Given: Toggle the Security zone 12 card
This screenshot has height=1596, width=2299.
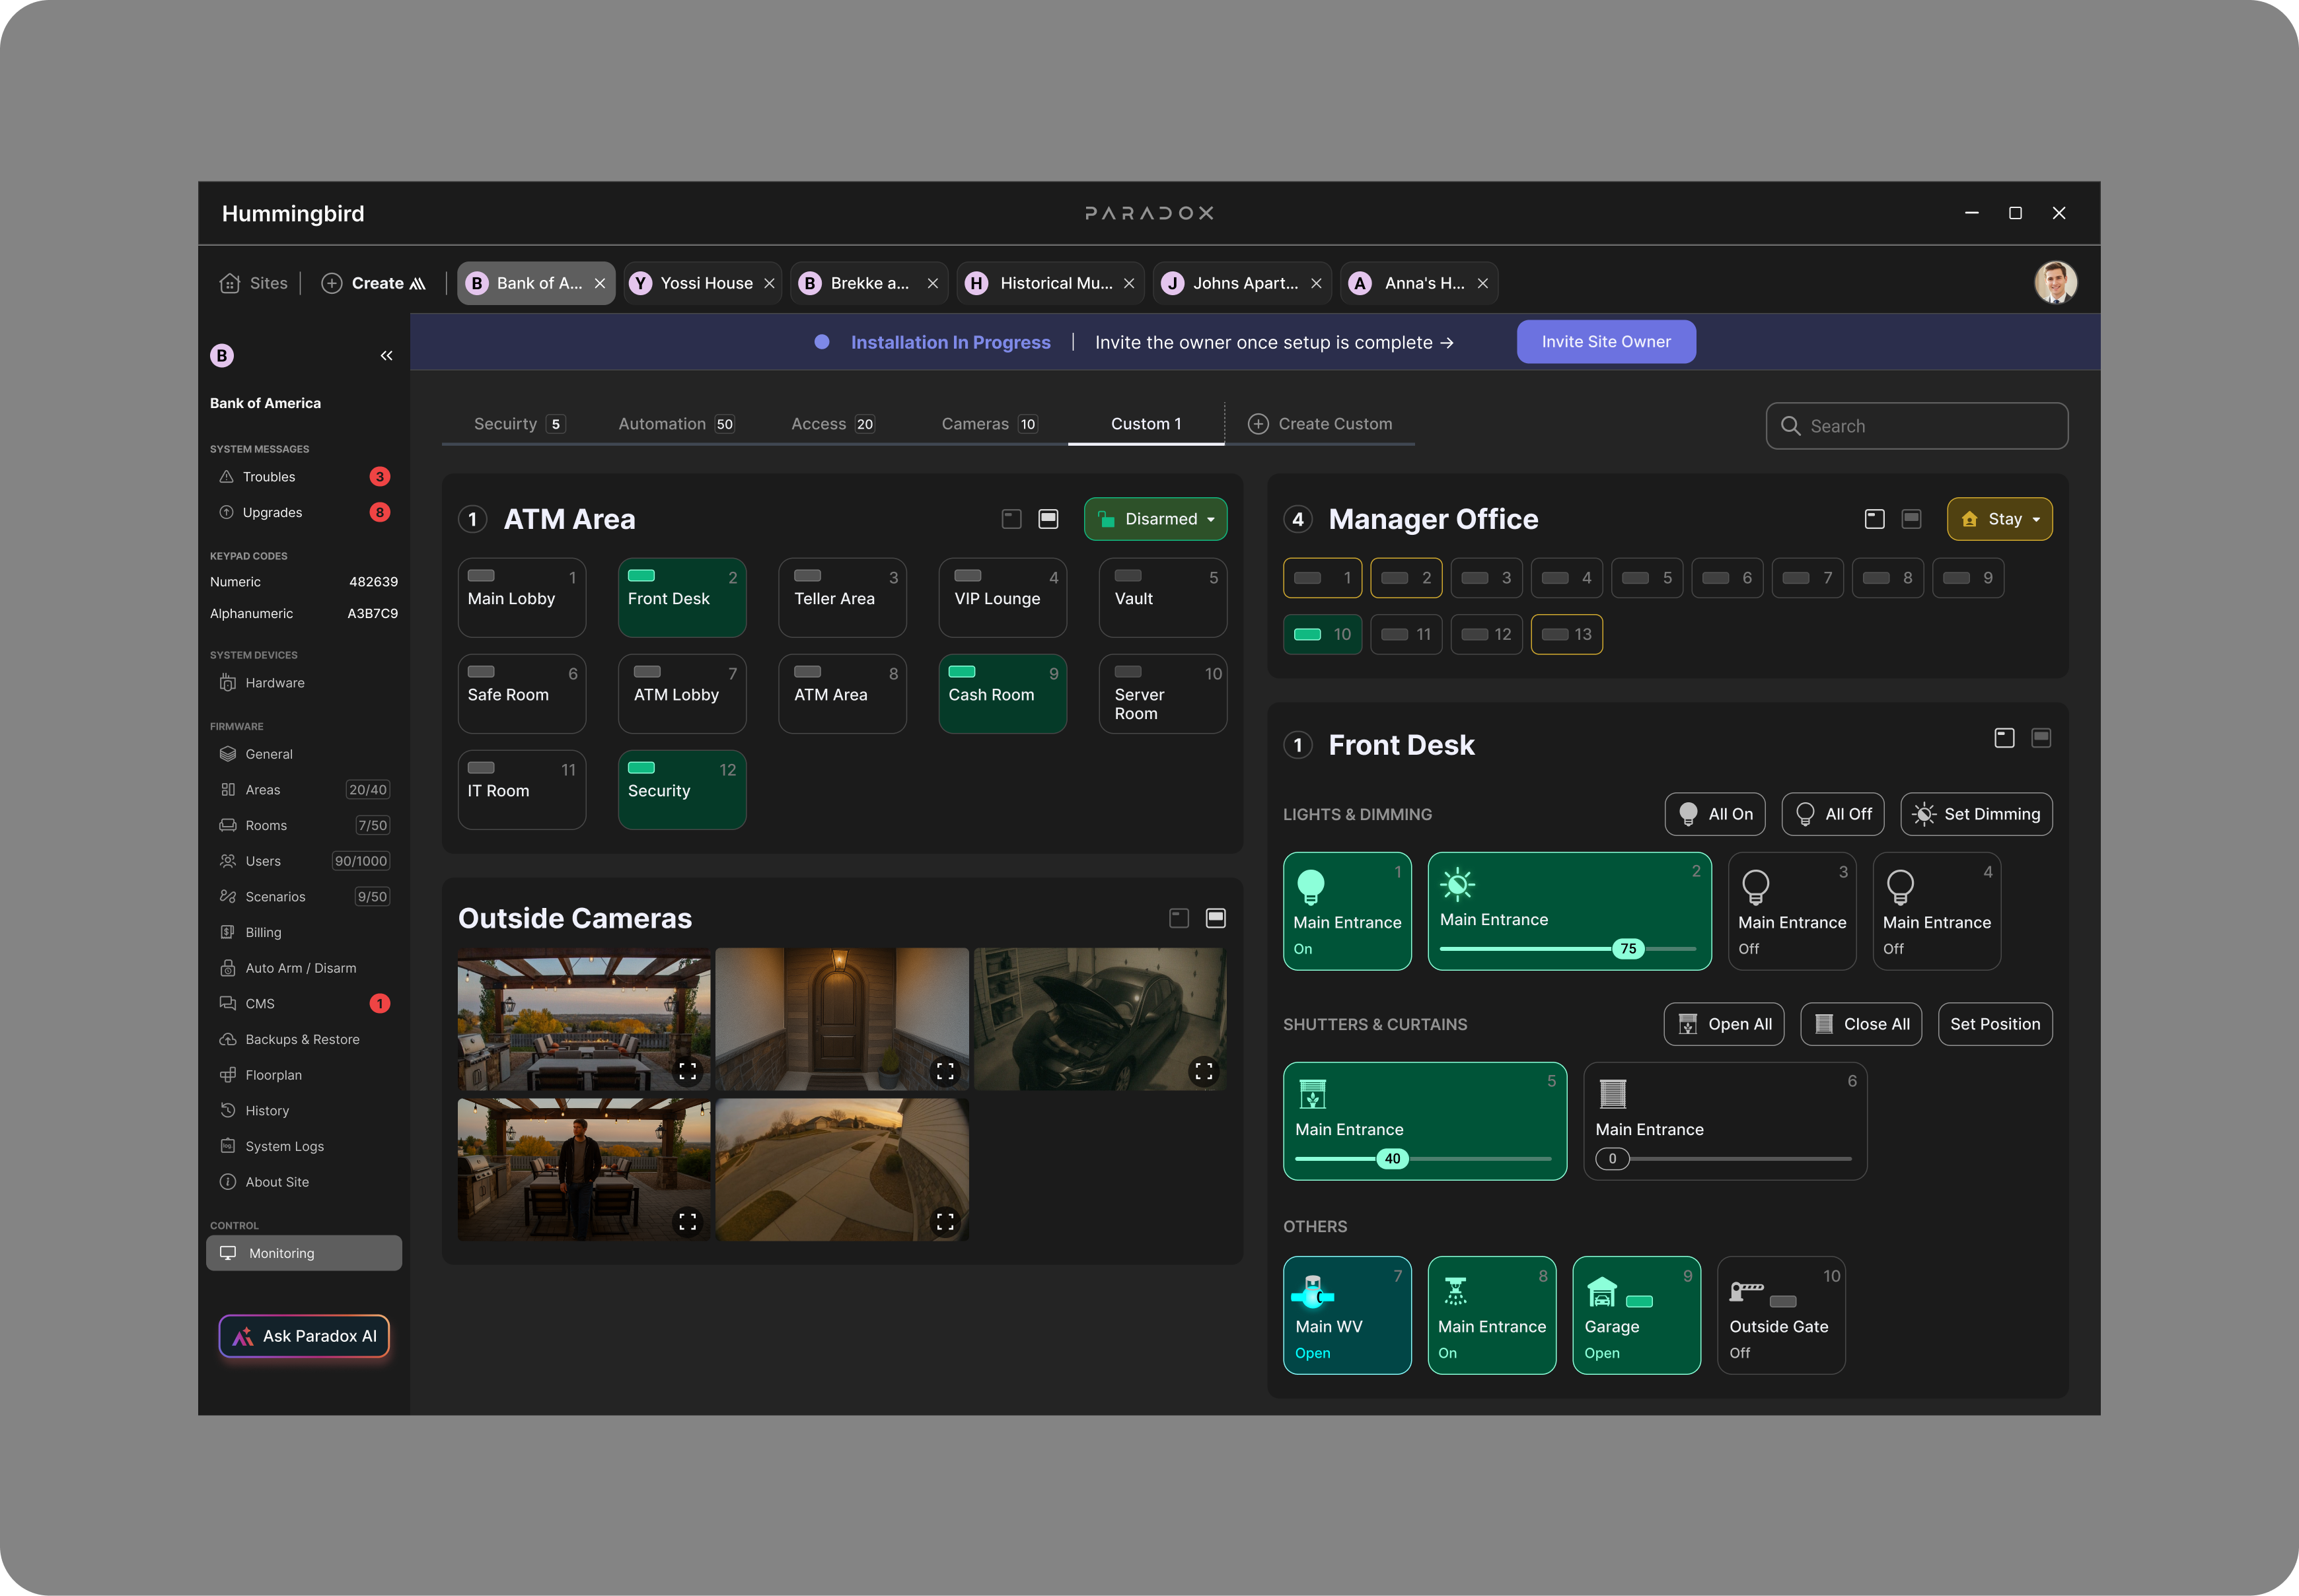Looking at the screenshot, I should pyautogui.click(x=682, y=790).
